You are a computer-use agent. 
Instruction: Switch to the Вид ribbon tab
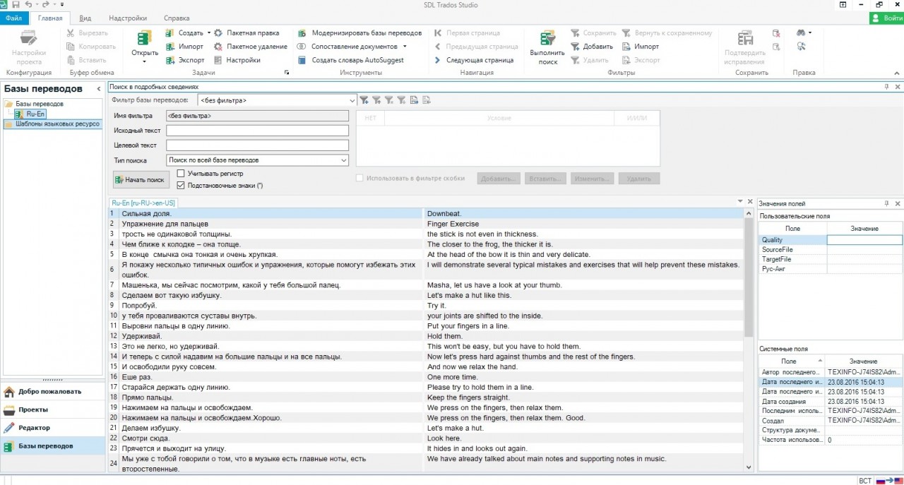[x=85, y=18]
